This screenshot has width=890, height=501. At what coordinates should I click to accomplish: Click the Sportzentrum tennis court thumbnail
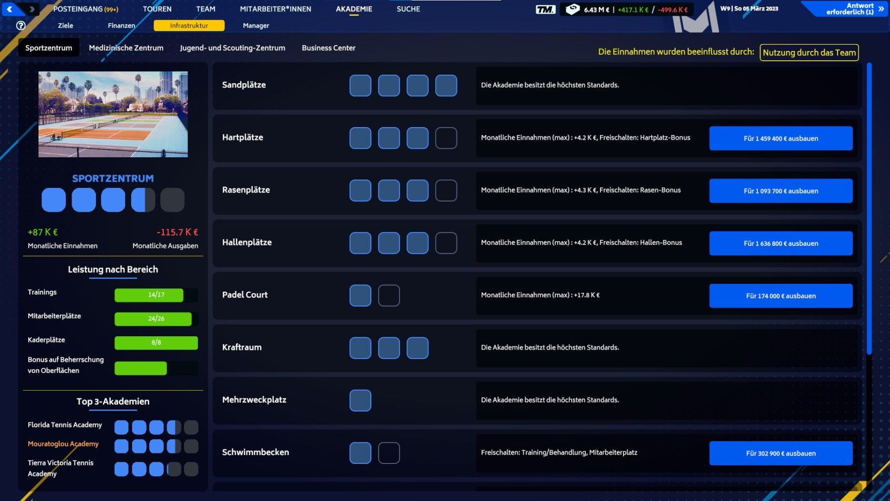pyautogui.click(x=113, y=114)
